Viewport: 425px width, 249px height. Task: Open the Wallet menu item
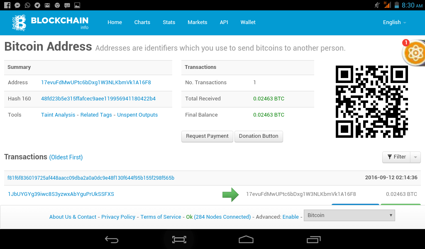pos(248,22)
